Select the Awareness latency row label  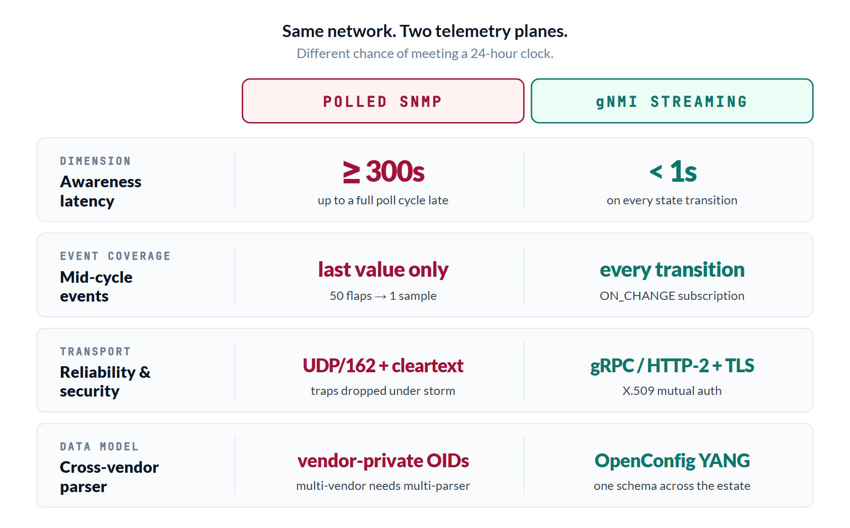pyautogui.click(x=101, y=191)
